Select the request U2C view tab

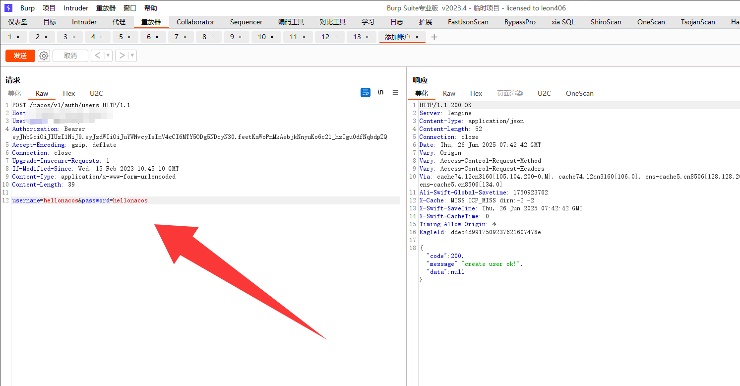point(96,93)
